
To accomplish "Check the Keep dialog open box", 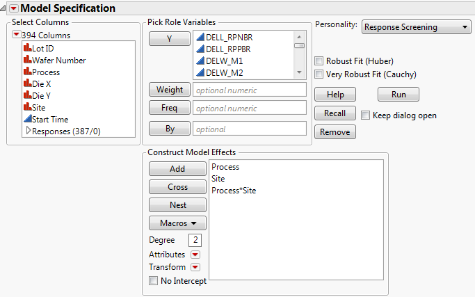I will pos(366,115).
